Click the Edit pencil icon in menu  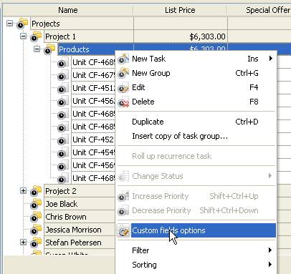click(123, 87)
